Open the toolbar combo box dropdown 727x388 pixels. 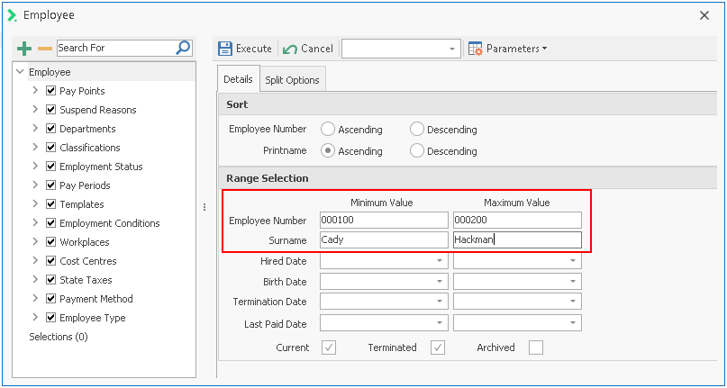click(x=452, y=49)
